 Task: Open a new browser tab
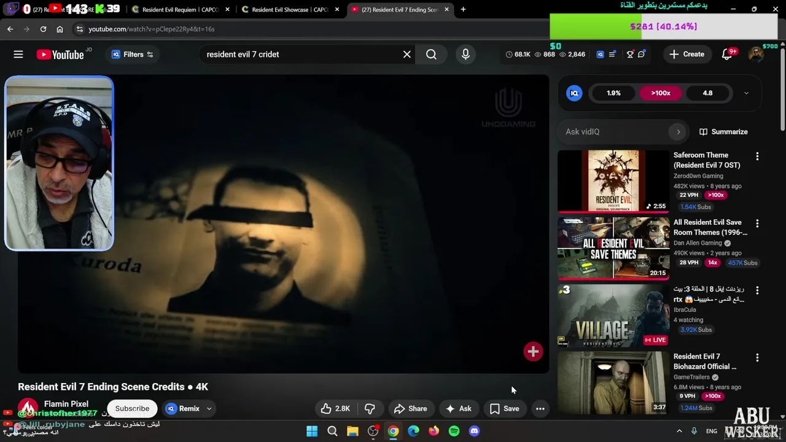click(x=463, y=9)
